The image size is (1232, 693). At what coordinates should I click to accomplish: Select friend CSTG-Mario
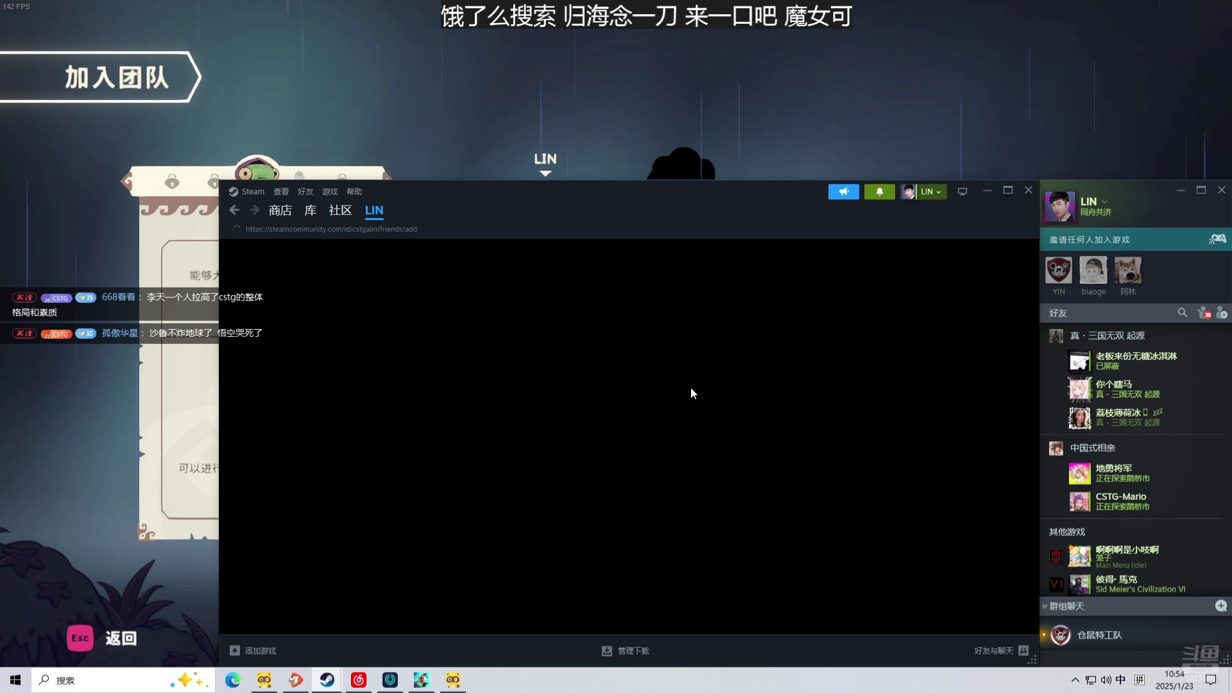tap(1136, 501)
